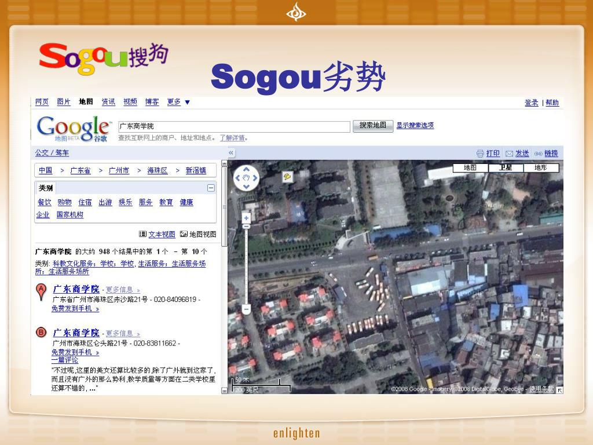This screenshot has width=593, height=445.
Task: Select the 娱乐 category
Action: 126,202
